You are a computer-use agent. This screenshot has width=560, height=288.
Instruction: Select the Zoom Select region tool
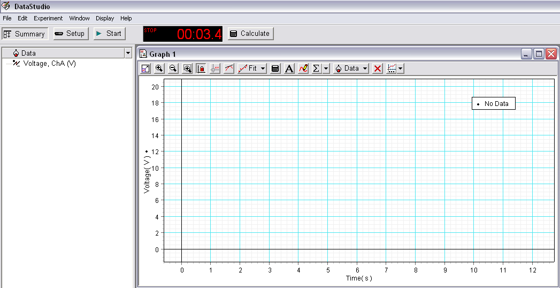187,68
